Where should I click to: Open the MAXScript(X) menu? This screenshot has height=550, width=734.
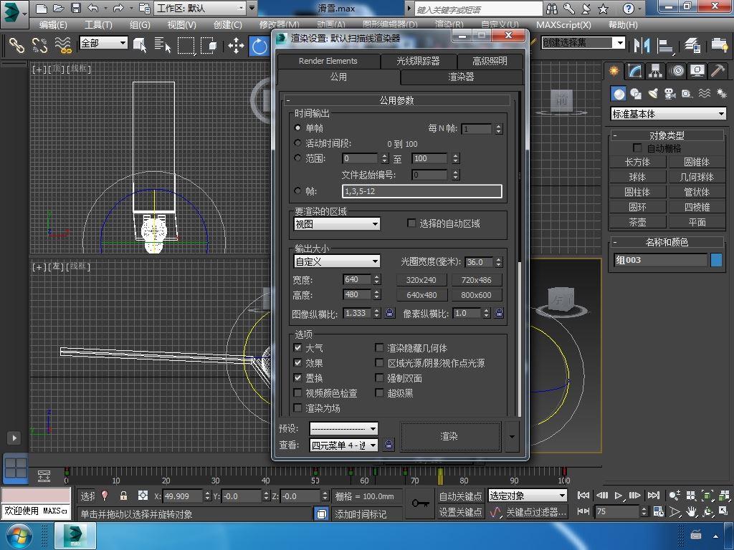tap(563, 25)
